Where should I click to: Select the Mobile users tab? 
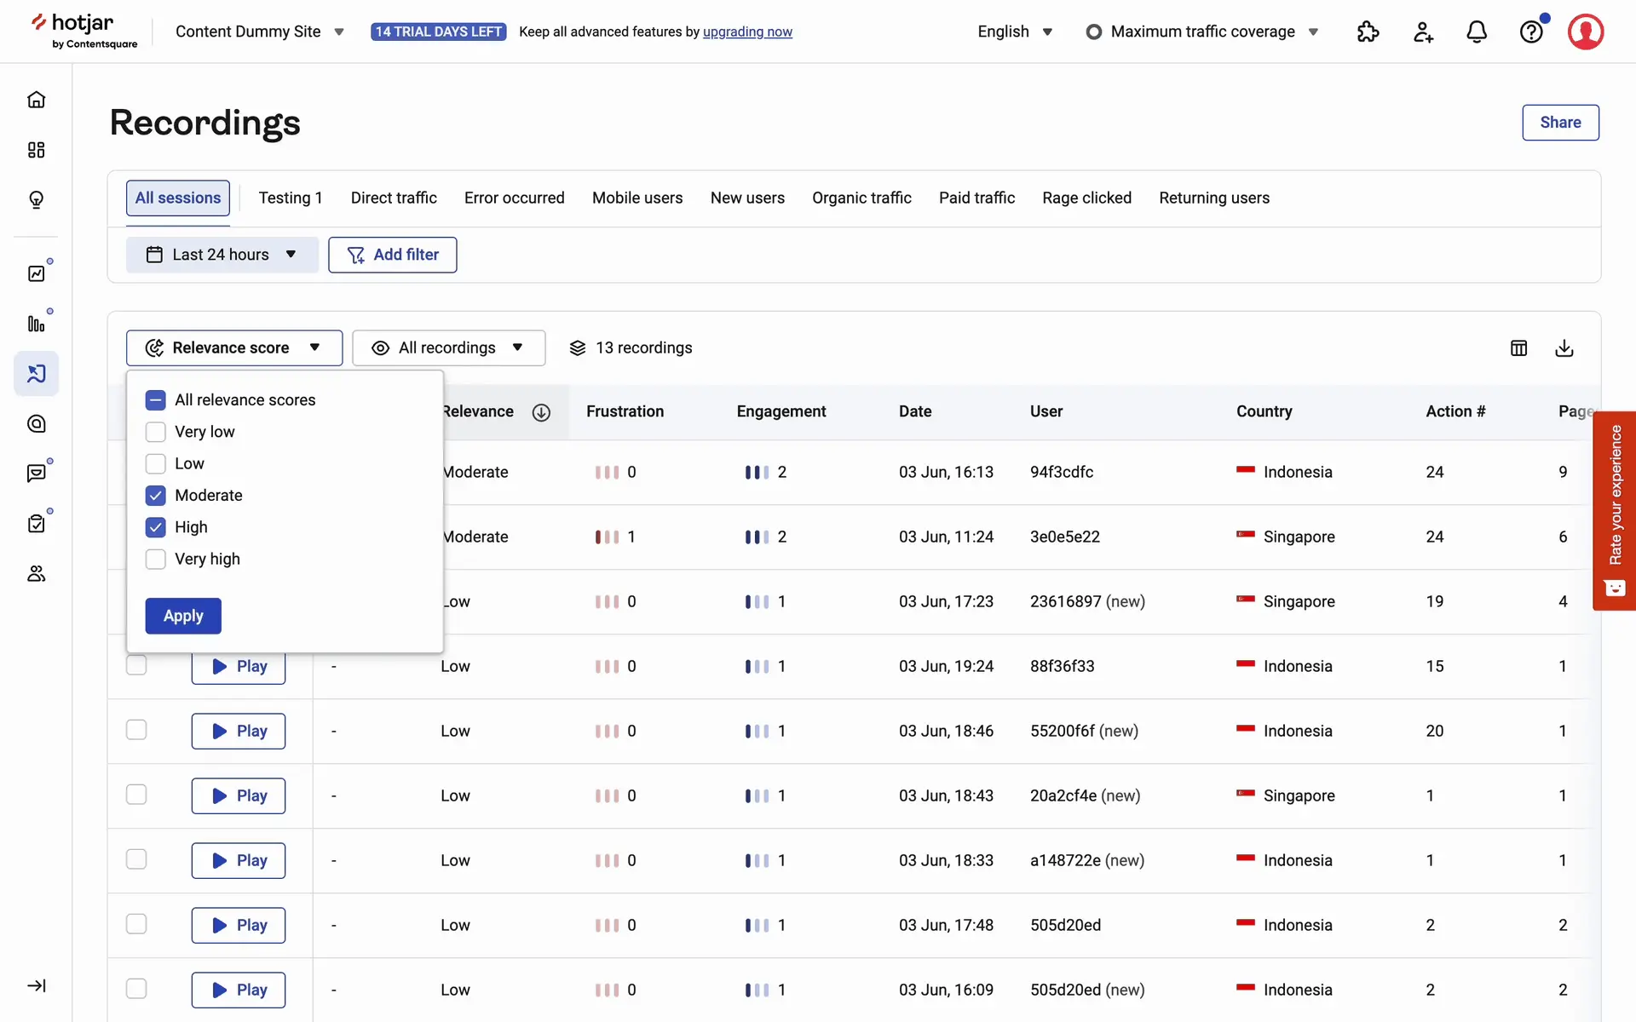click(637, 198)
